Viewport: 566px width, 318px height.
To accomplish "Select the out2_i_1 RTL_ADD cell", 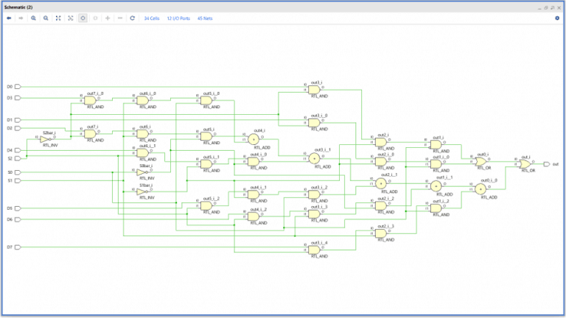I will pos(380,183).
